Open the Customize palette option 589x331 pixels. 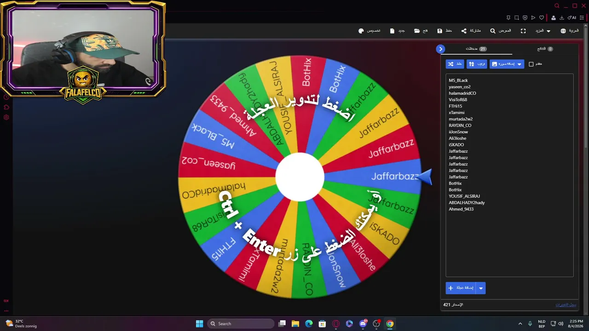(369, 31)
